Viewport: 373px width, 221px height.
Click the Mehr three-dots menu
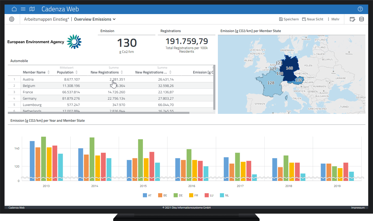pos(333,19)
